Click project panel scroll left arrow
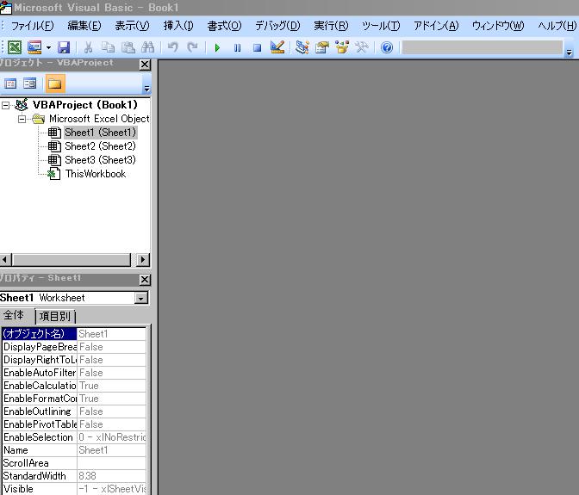This screenshot has width=579, height=495. [5, 260]
